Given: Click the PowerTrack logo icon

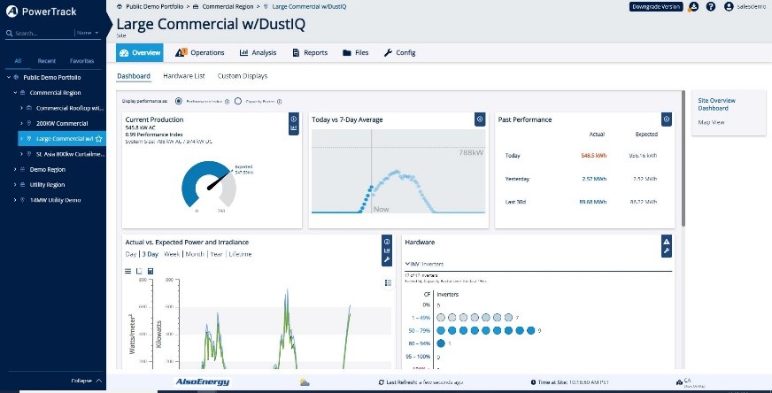Looking at the screenshot, I should tap(12, 12).
